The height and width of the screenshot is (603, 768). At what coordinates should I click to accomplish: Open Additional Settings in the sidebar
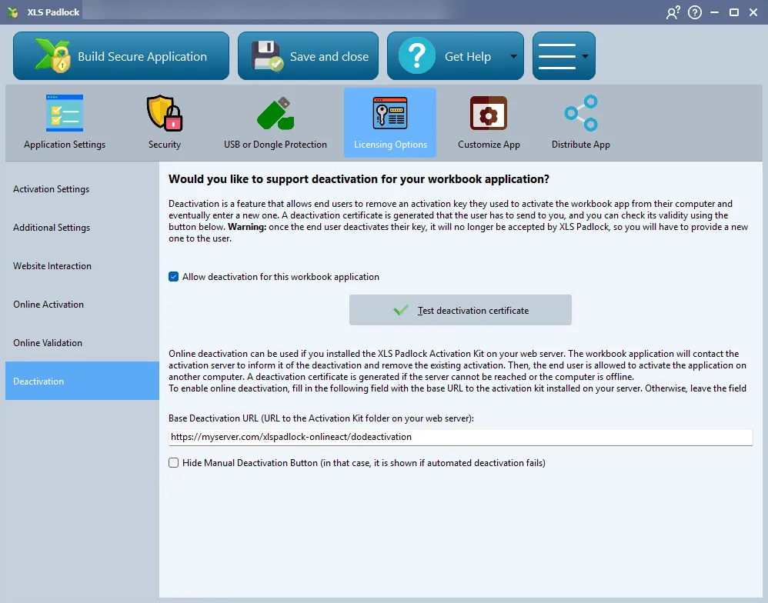pos(82,228)
